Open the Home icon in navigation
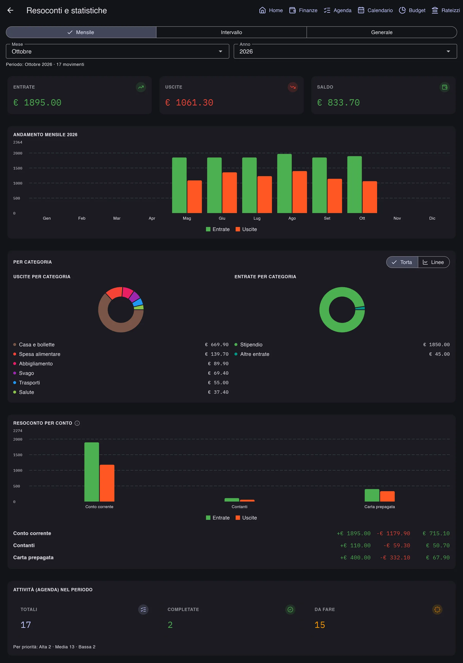This screenshot has width=463, height=663. click(x=262, y=10)
